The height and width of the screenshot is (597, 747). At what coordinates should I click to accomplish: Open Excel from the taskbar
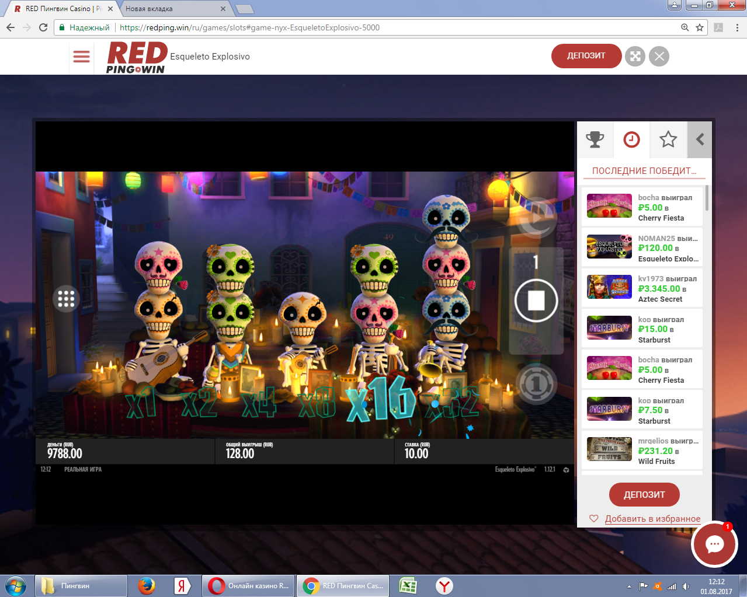[408, 586]
